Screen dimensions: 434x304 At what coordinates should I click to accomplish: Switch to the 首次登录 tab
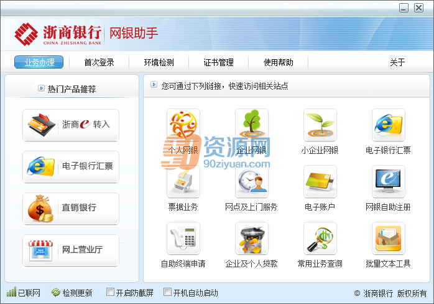(99, 62)
